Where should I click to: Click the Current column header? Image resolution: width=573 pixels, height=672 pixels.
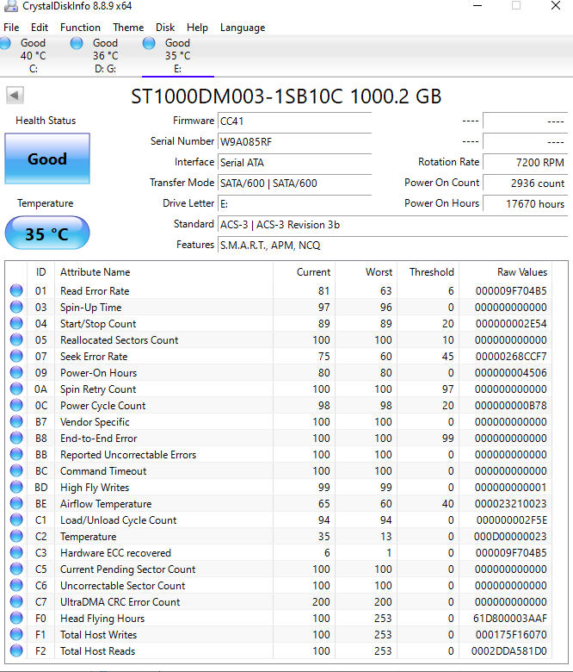coord(305,272)
